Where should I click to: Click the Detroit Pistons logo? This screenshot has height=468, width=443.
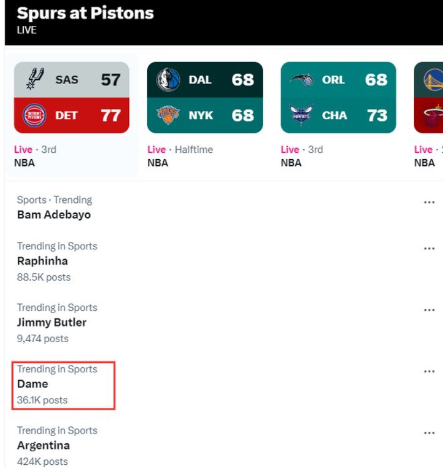click(36, 115)
